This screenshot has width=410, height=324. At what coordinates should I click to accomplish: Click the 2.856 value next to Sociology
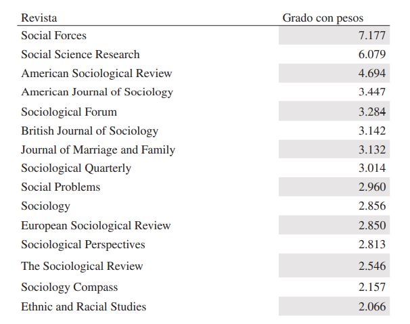(x=371, y=206)
